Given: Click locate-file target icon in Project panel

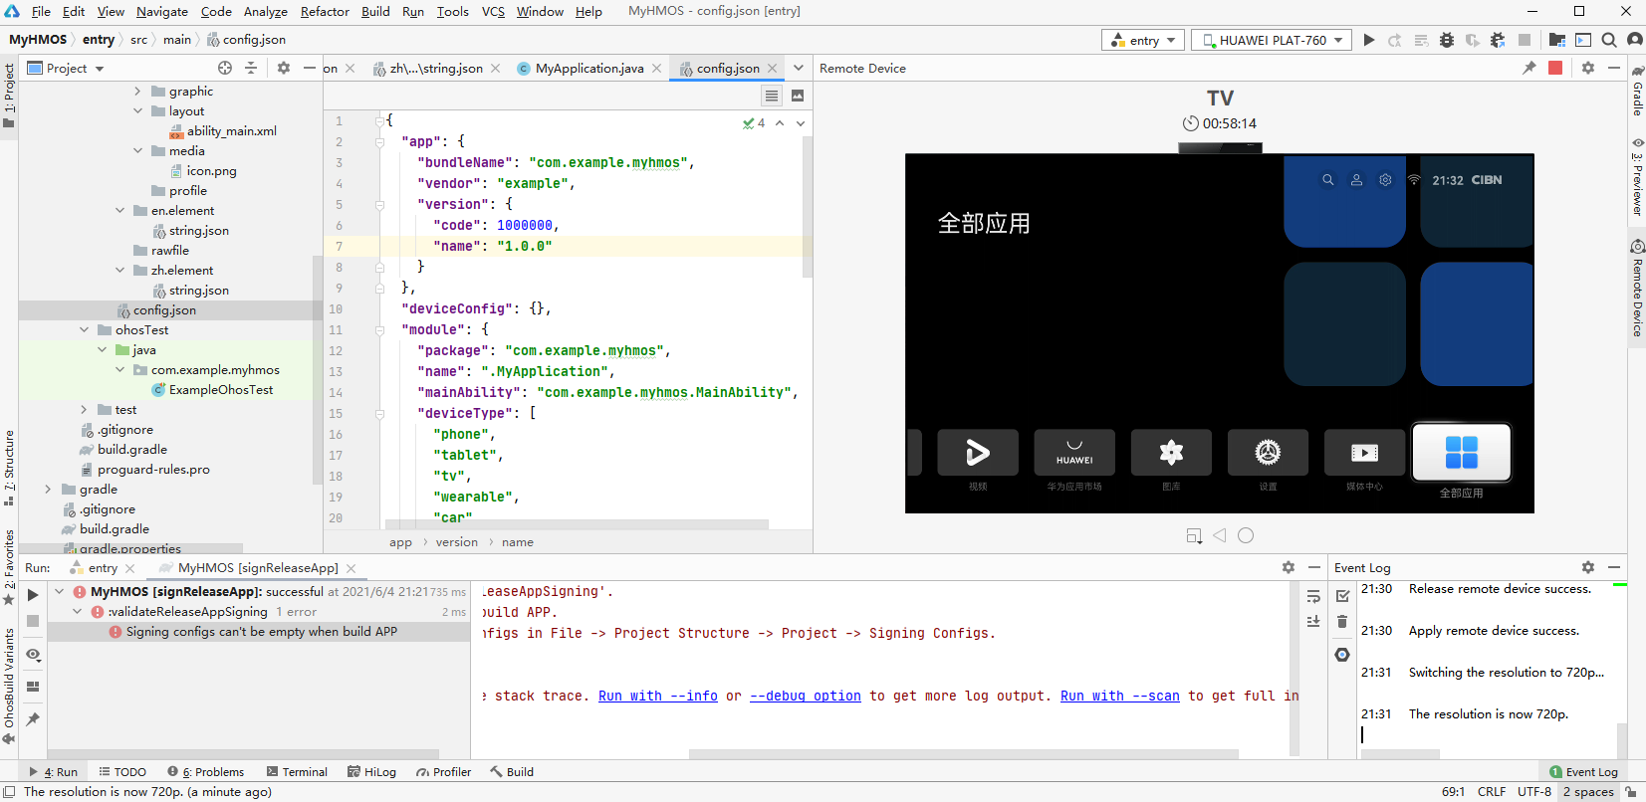Looking at the screenshot, I should click(225, 68).
